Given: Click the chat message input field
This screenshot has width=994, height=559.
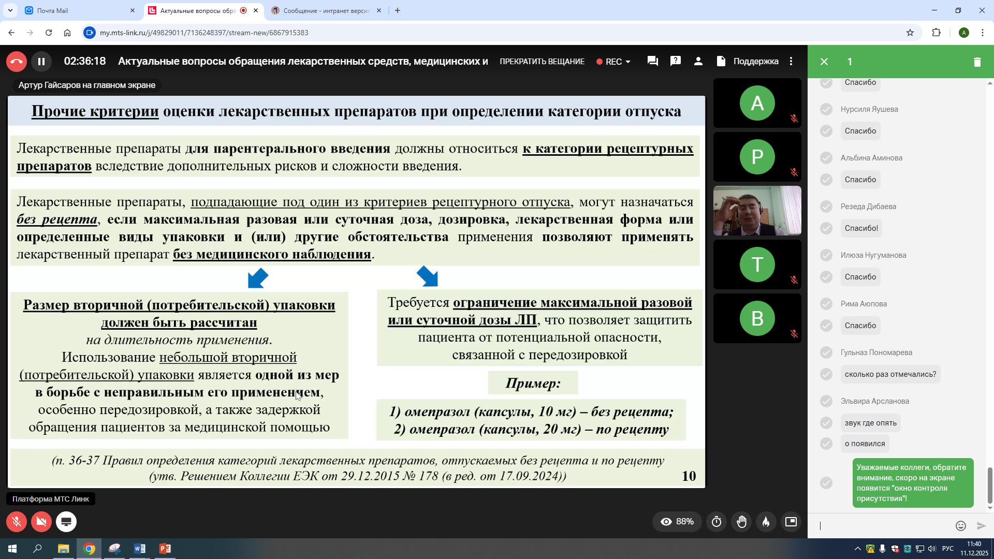Looking at the screenshot, I should [x=884, y=526].
